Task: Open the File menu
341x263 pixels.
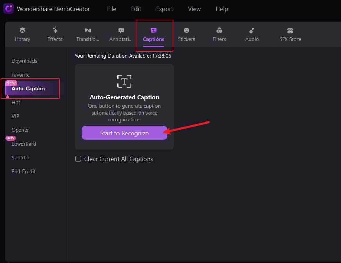Action: tap(112, 9)
